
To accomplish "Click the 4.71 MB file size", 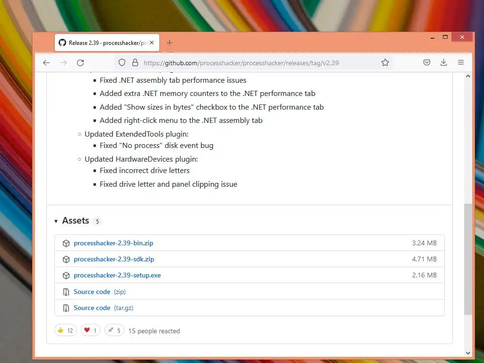I will 424,259.
